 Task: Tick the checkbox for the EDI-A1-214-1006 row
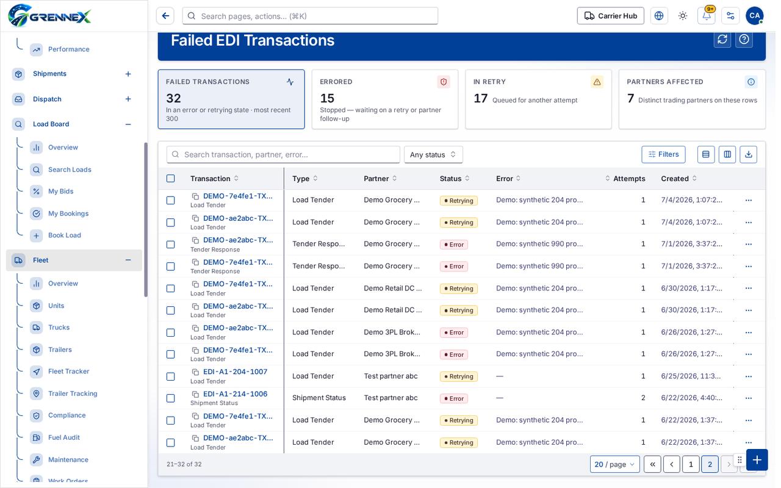170,398
